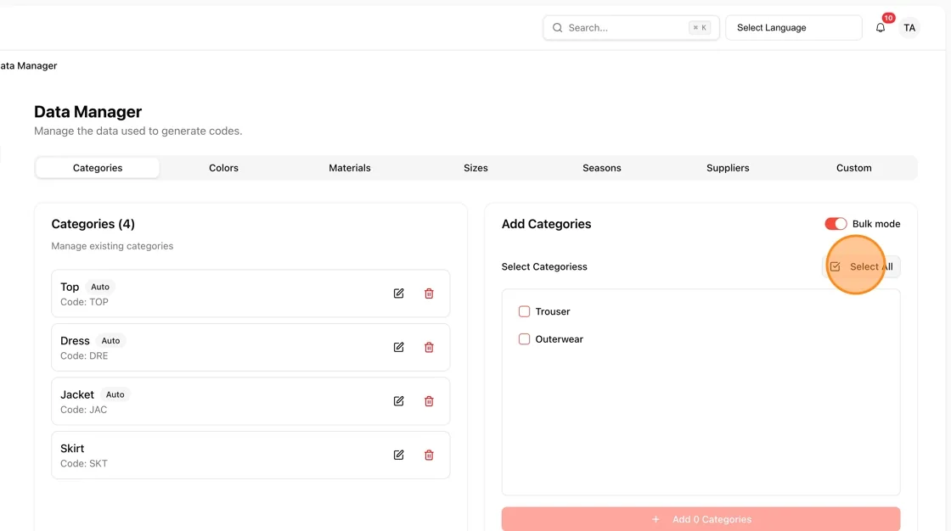The height and width of the screenshot is (531, 951).
Task: Click Add 0 Categories button
Action: [x=701, y=519]
